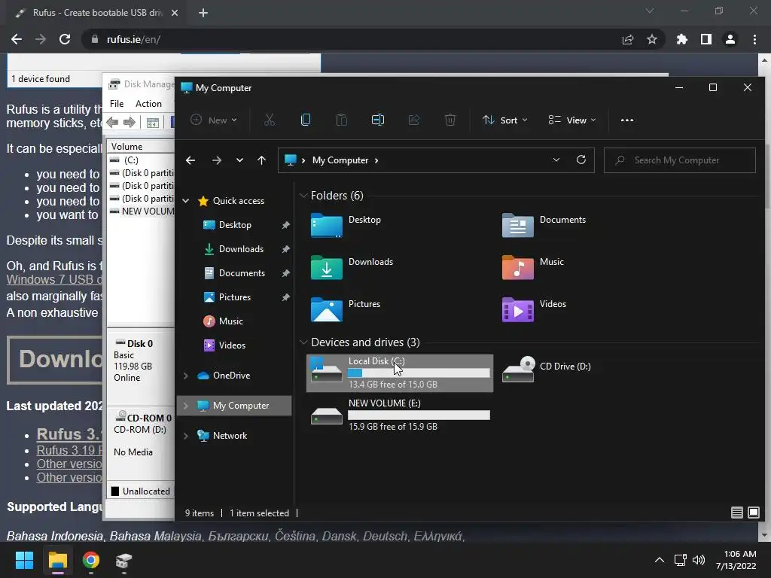
Task: Go back in File Explorer navigation
Action: click(x=190, y=160)
